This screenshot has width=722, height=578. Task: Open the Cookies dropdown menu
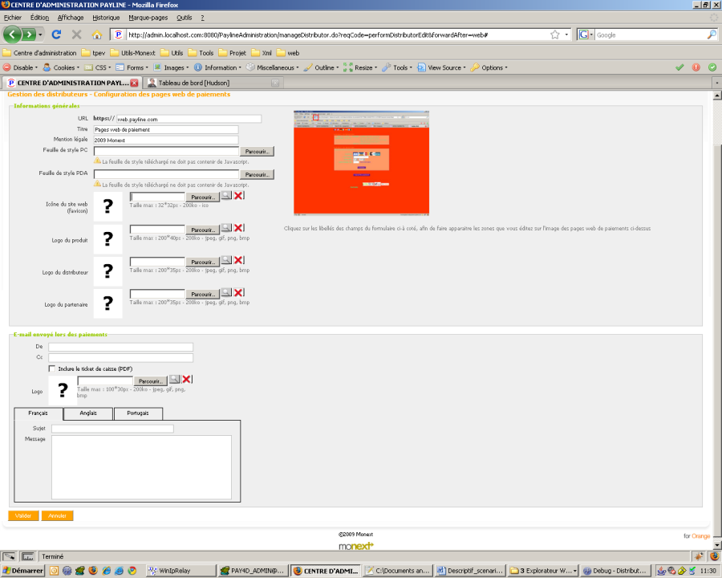61,67
